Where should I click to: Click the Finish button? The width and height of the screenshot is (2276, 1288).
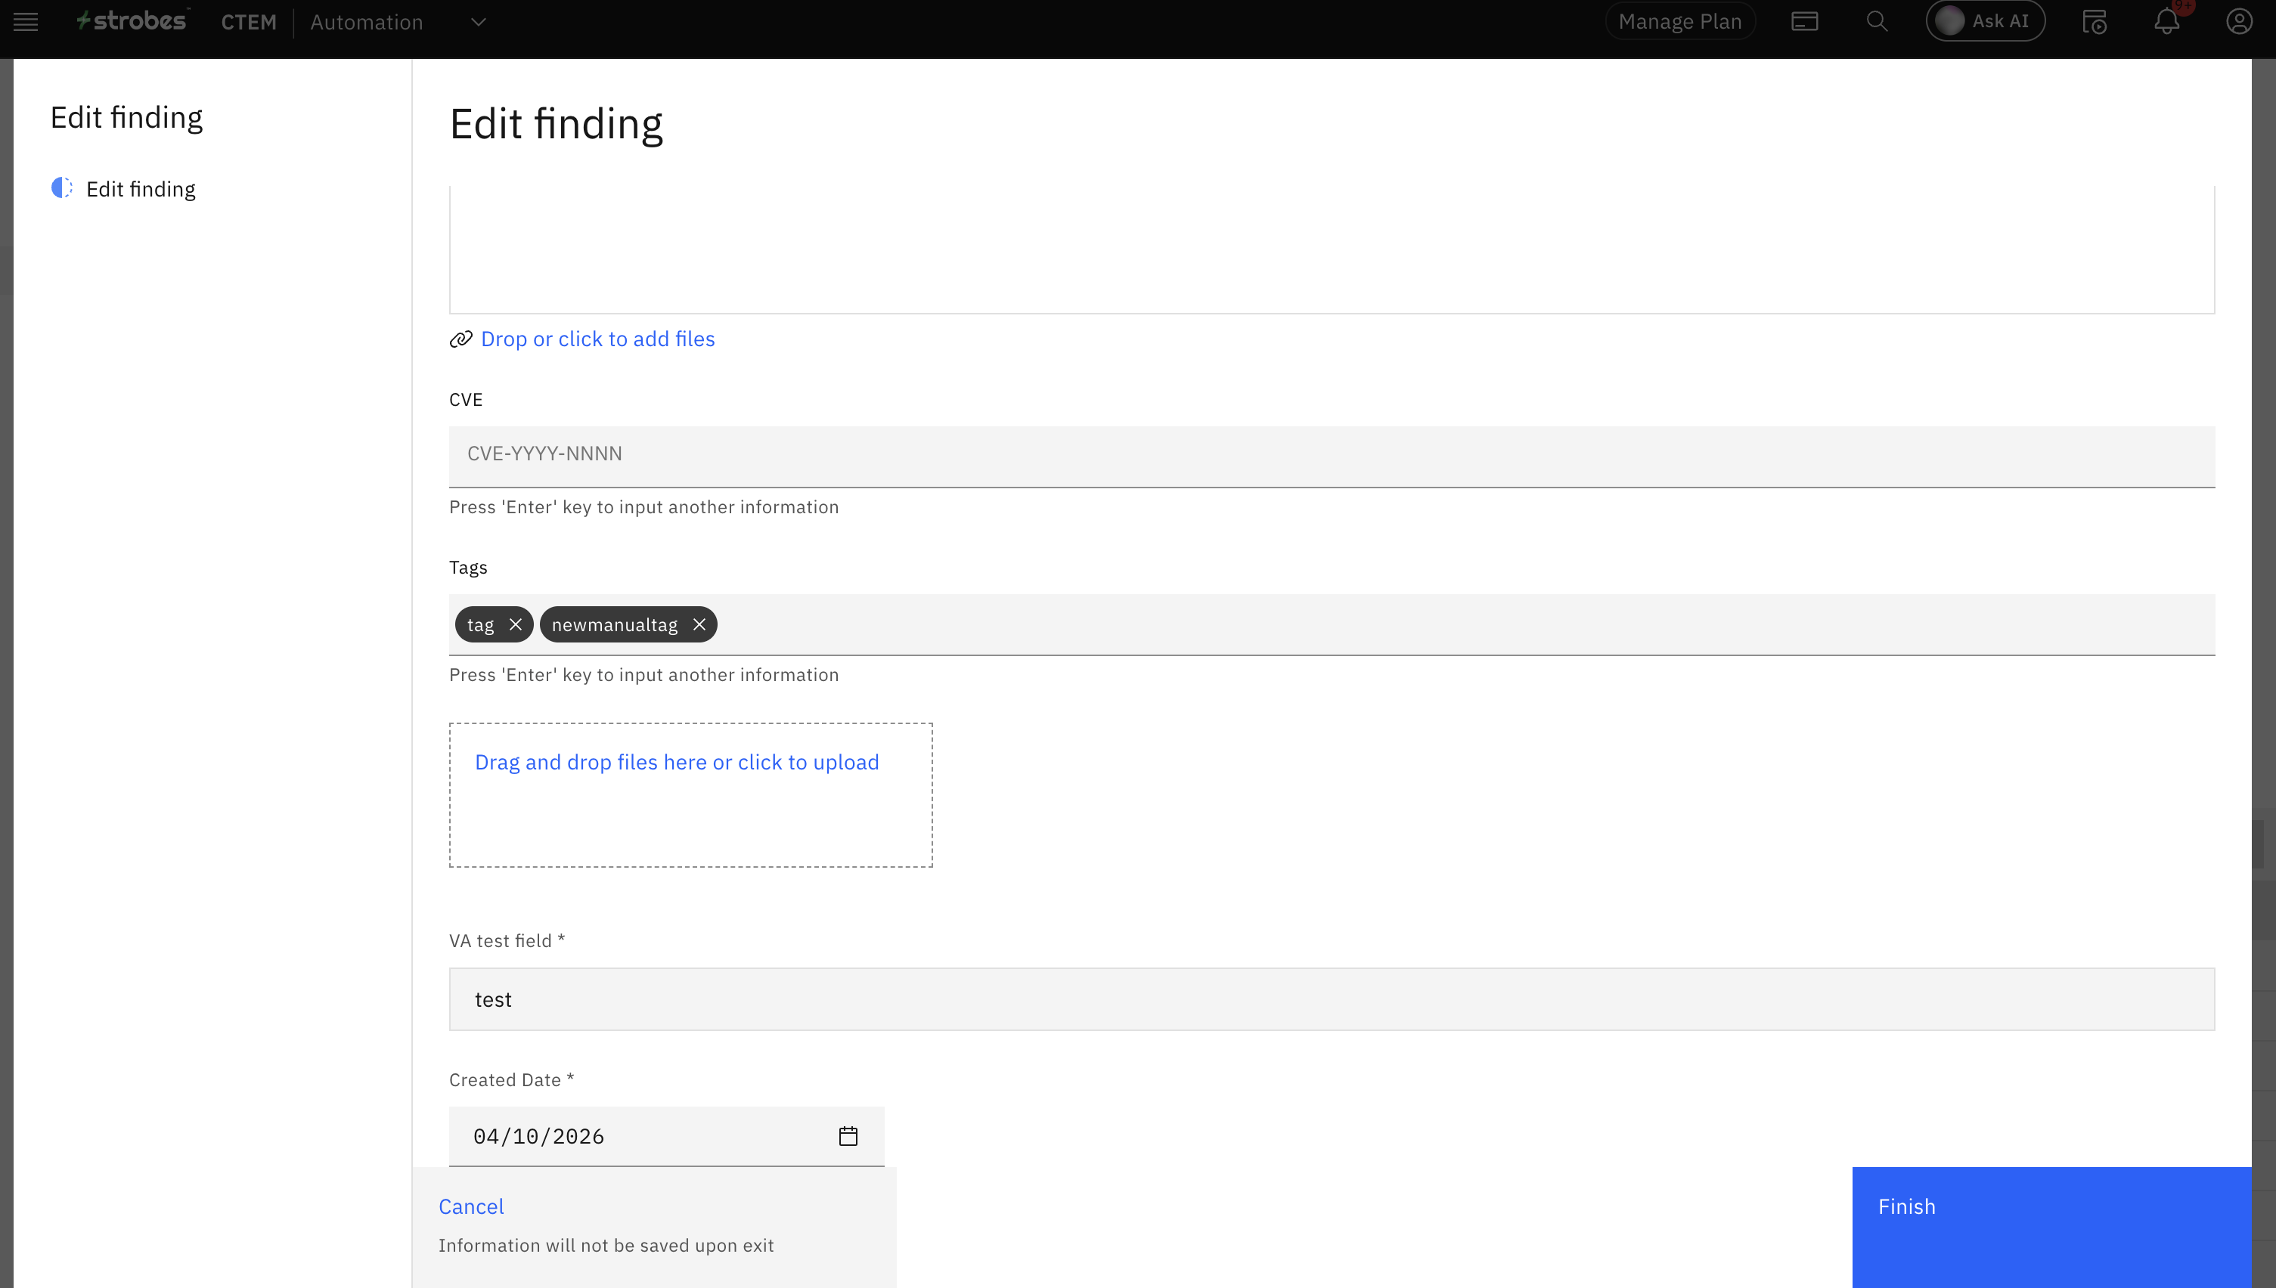point(2051,1226)
